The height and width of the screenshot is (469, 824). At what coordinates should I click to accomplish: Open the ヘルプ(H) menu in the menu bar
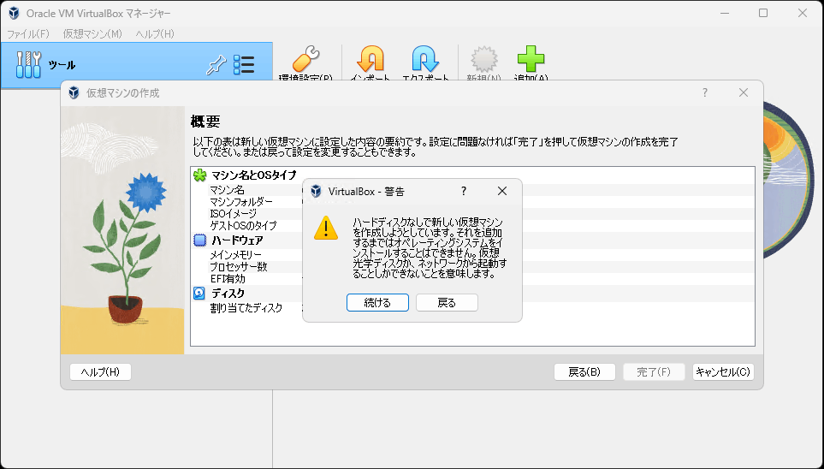[x=155, y=33]
